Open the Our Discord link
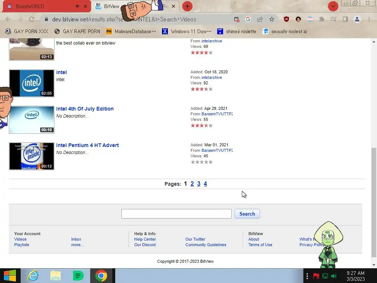The width and height of the screenshot is (377, 283). [x=145, y=245]
